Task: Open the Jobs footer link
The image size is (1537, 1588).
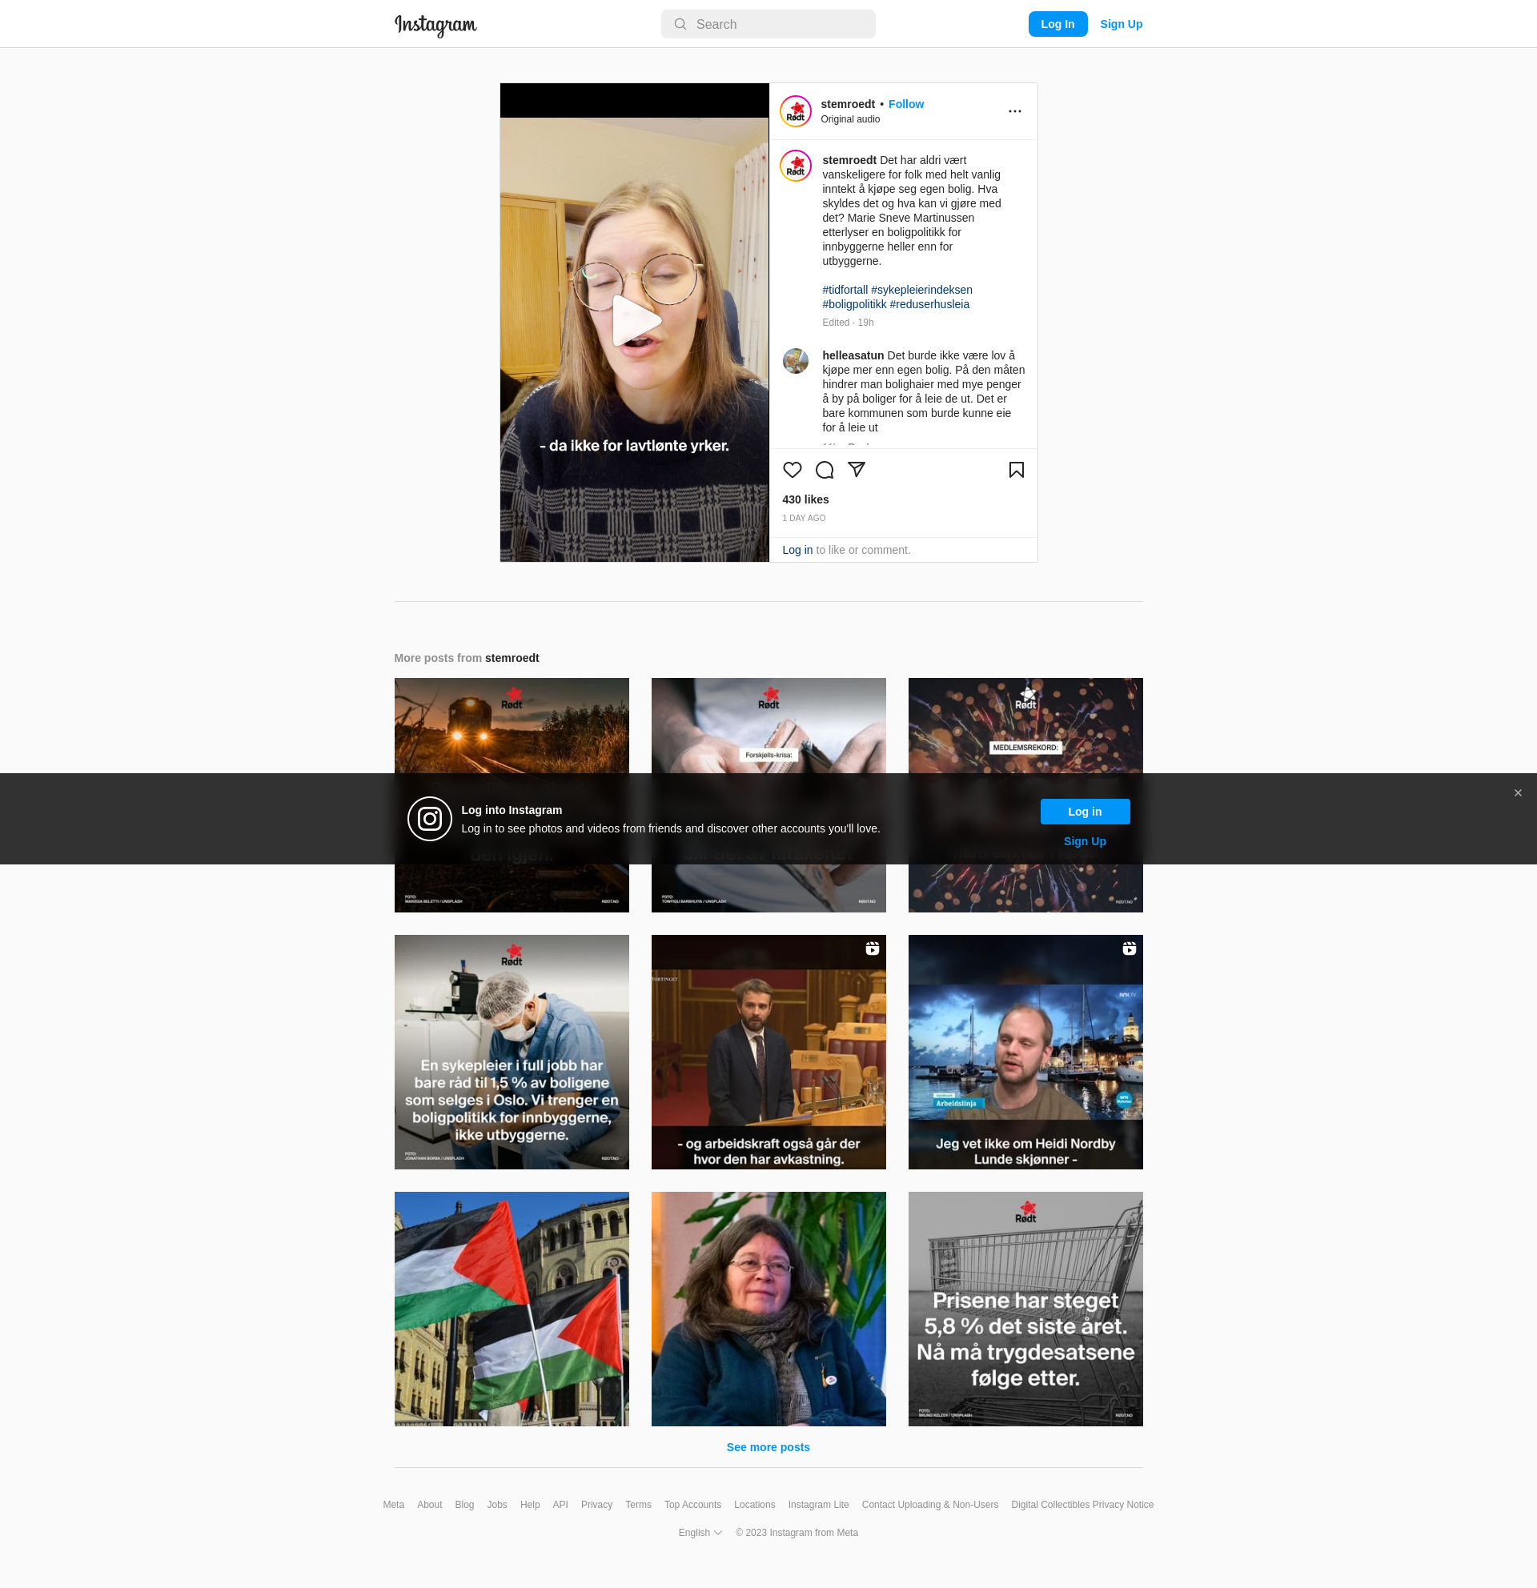Action: [x=496, y=1505]
